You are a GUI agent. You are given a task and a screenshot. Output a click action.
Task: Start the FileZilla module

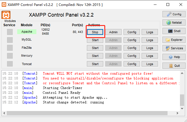click(95, 48)
